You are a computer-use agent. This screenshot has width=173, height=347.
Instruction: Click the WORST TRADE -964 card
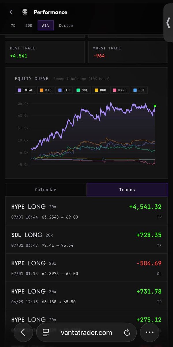click(x=128, y=52)
